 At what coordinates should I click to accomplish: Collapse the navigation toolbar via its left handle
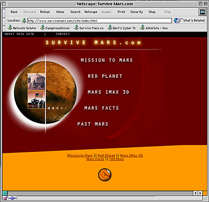coord(4,12)
